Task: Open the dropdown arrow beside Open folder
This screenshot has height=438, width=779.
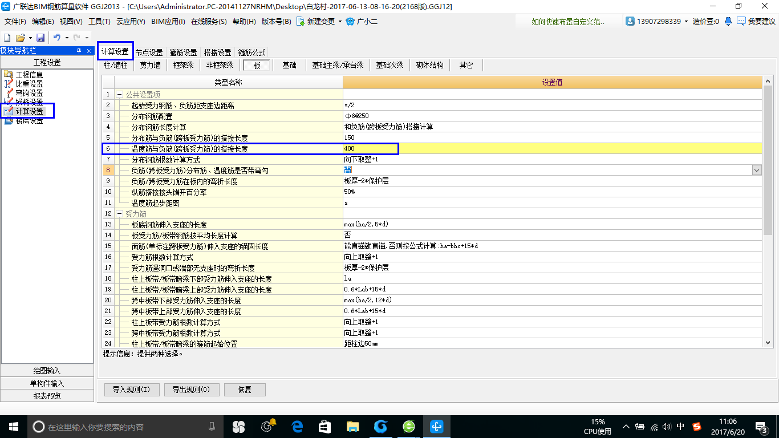Action: pyautogui.click(x=30, y=38)
